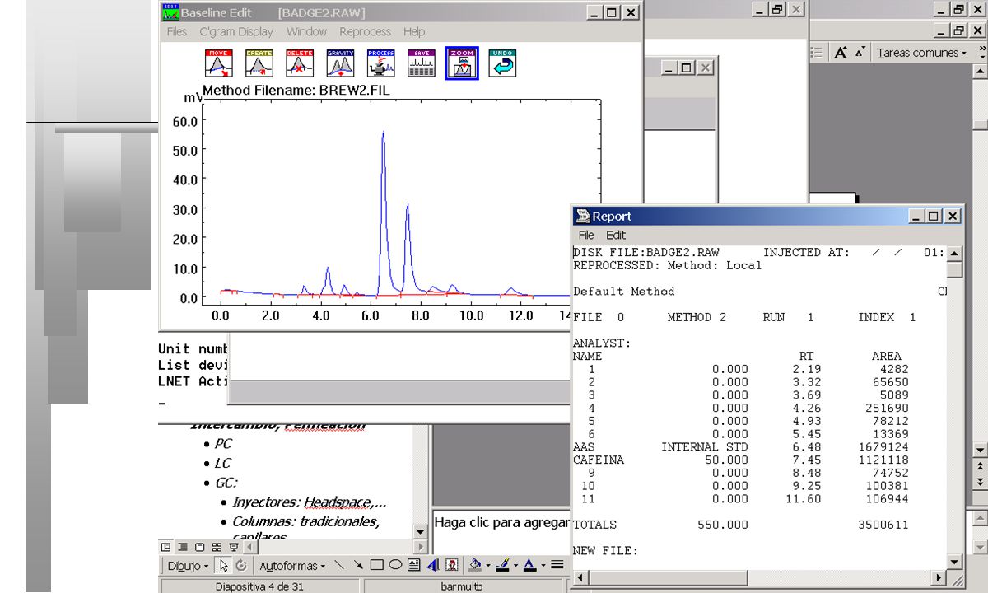Click the Report window scroll-up arrow

pos(954,254)
